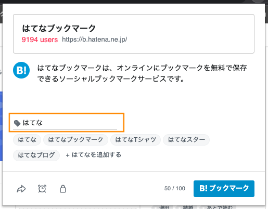Click the comment text describing はてなブックマーク
Screen dimensions: 268x209
[142, 73]
